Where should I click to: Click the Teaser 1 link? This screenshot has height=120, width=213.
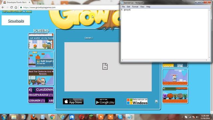click(89, 38)
